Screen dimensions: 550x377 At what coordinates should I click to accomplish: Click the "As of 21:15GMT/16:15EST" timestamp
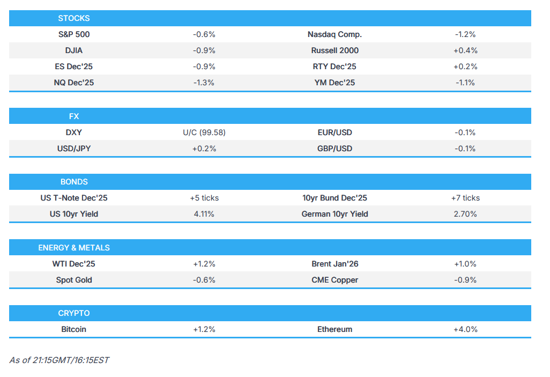59,360
